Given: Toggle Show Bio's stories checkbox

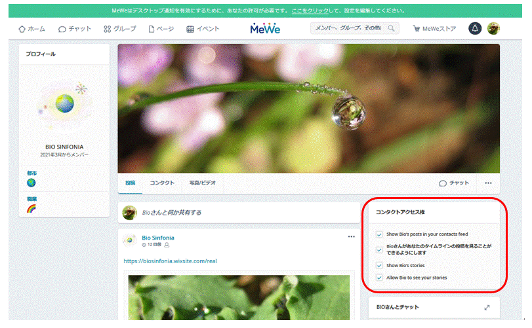Looking at the screenshot, I should coord(379,265).
